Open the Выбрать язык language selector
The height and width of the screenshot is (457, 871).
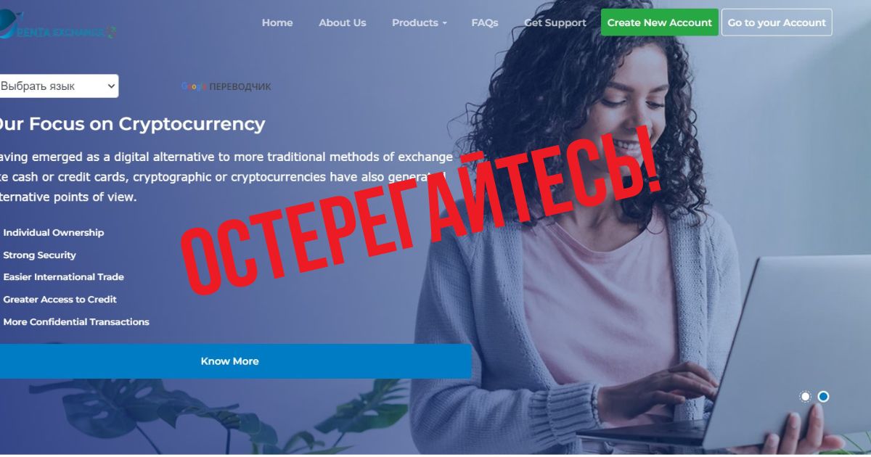tap(58, 86)
